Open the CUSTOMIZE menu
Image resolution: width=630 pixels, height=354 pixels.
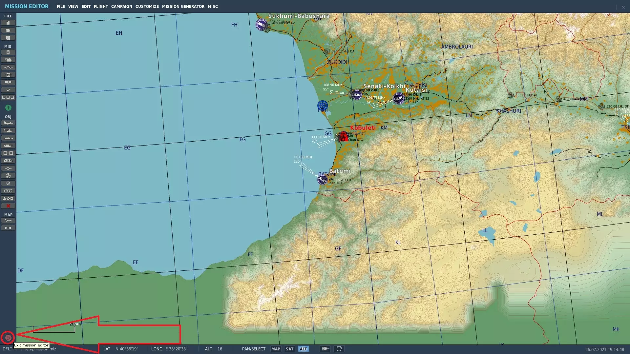coord(147,6)
